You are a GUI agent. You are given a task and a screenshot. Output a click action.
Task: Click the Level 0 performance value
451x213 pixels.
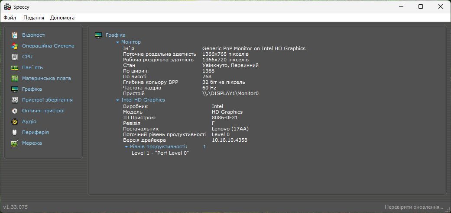tap(221, 134)
